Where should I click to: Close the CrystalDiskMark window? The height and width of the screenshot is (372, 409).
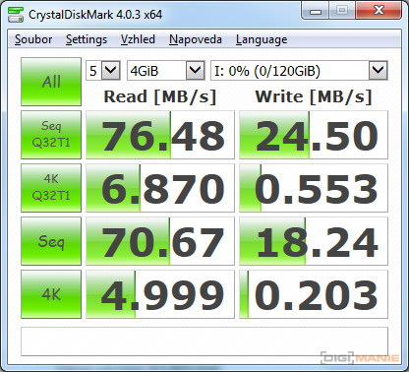[379, 12]
